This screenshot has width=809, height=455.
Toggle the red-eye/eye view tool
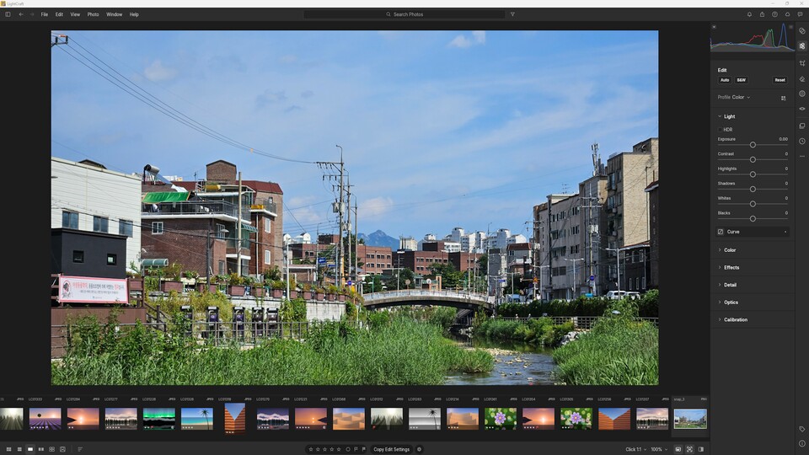coord(801,109)
